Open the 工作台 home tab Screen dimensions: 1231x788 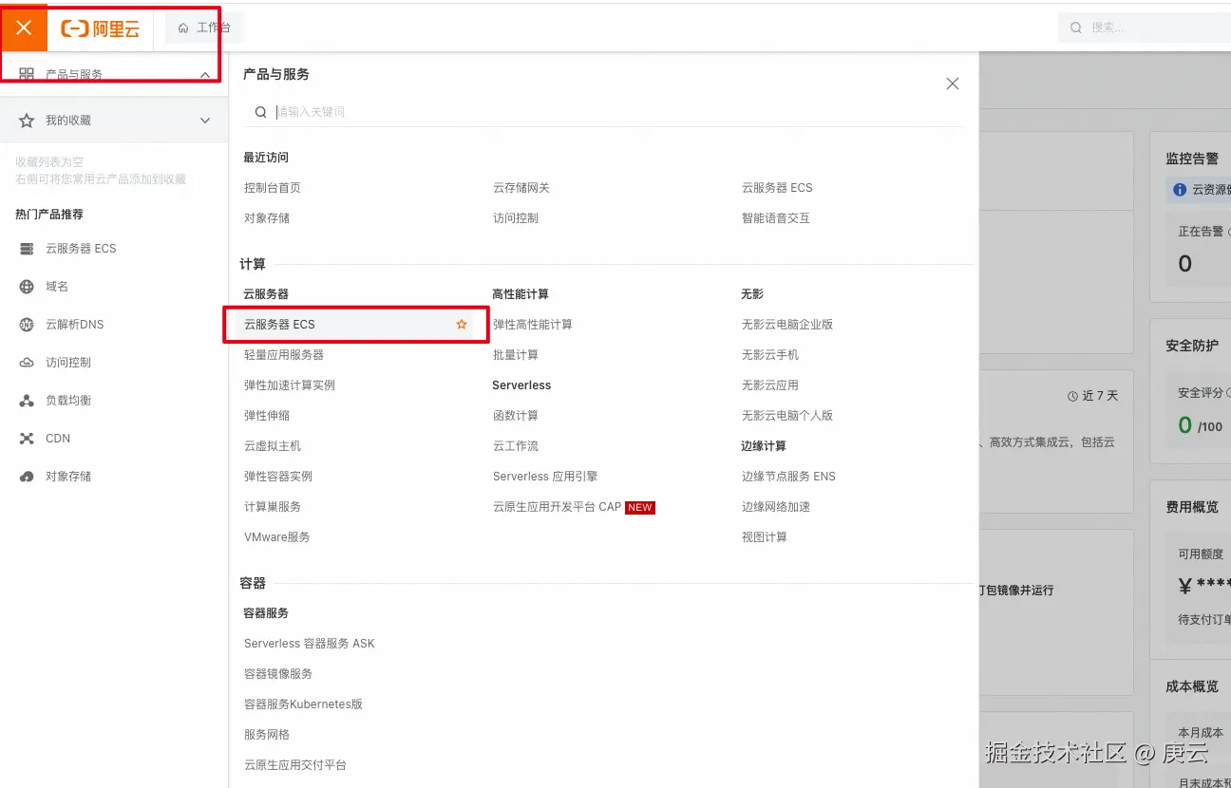tap(204, 28)
